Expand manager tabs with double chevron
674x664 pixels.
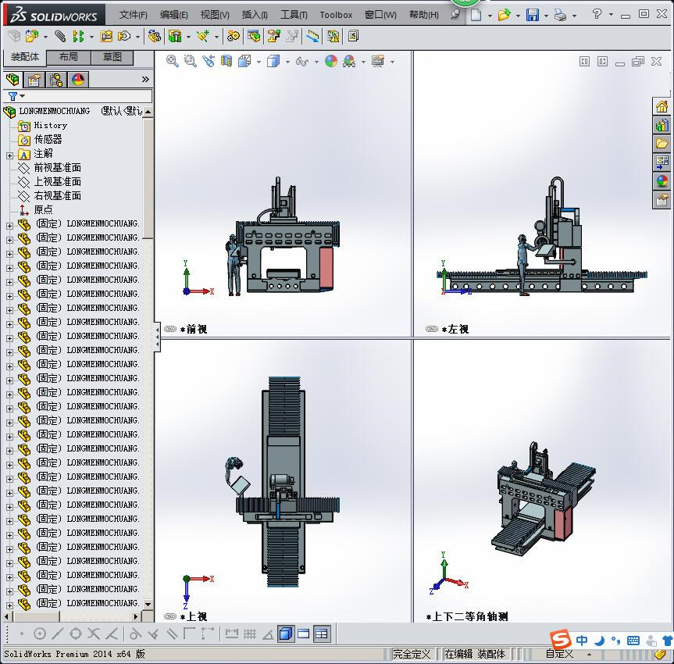pos(145,79)
